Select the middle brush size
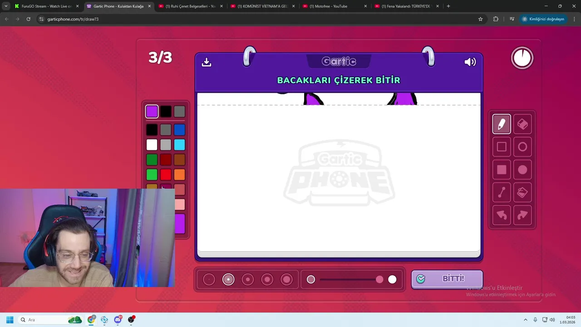 (248, 279)
